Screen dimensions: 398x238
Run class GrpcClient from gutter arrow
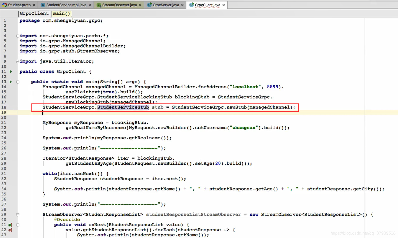click(x=11, y=72)
